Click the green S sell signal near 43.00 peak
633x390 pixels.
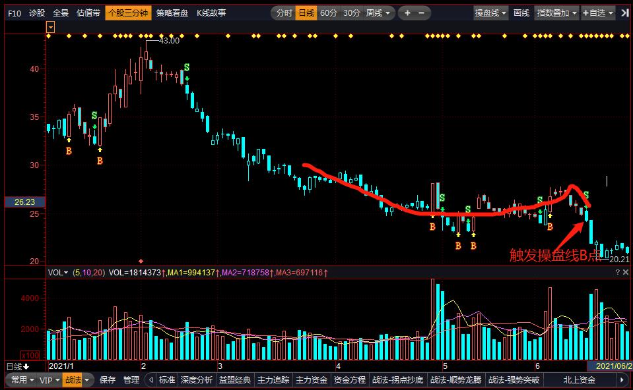coord(187,67)
